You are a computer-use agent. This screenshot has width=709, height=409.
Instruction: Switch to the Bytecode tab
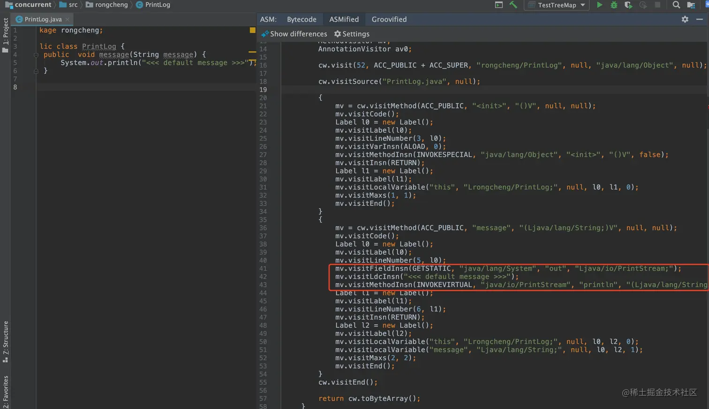click(x=302, y=19)
